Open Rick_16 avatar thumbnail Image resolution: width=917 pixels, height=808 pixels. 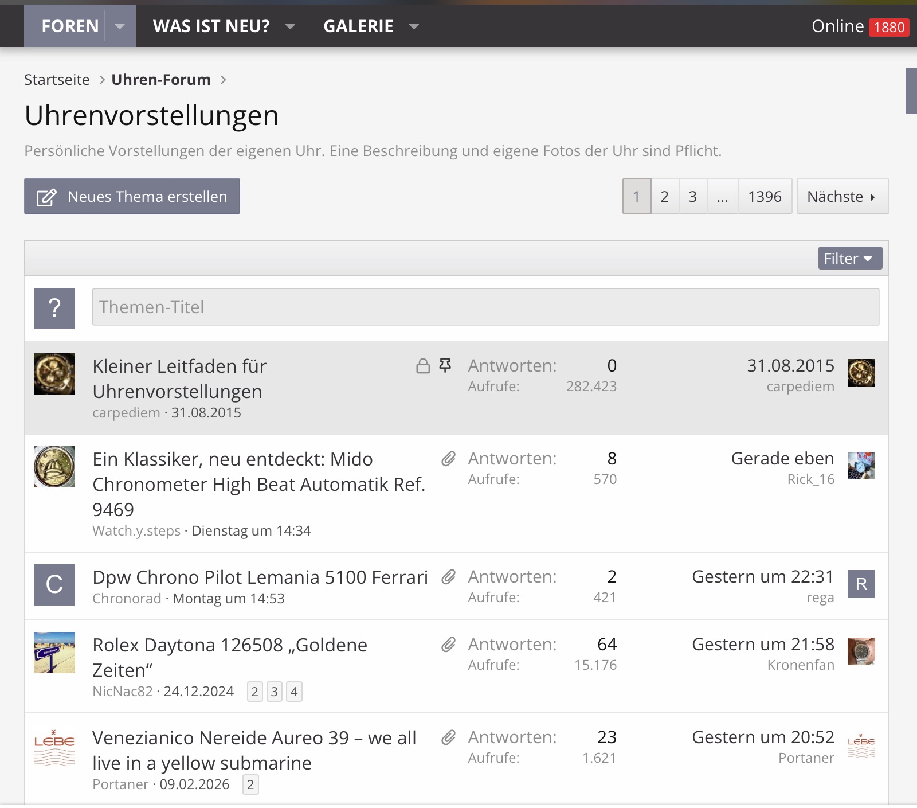861,466
